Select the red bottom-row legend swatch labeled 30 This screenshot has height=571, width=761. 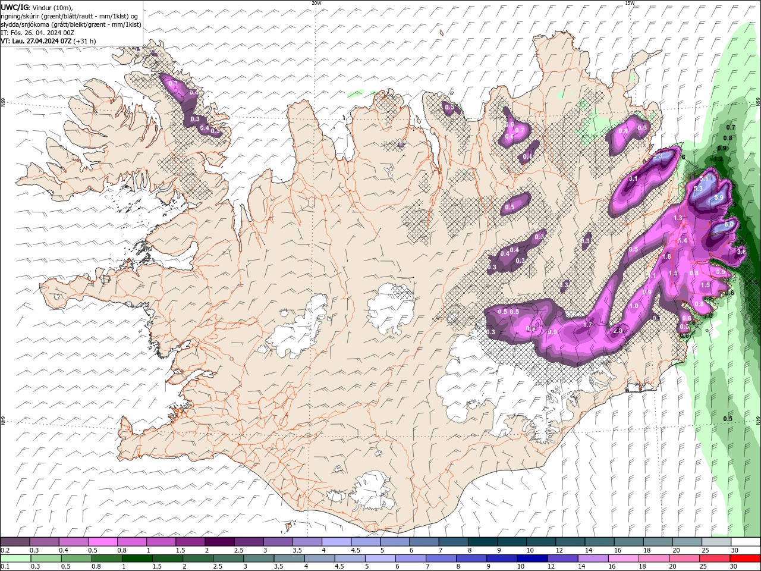click(745, 559)
